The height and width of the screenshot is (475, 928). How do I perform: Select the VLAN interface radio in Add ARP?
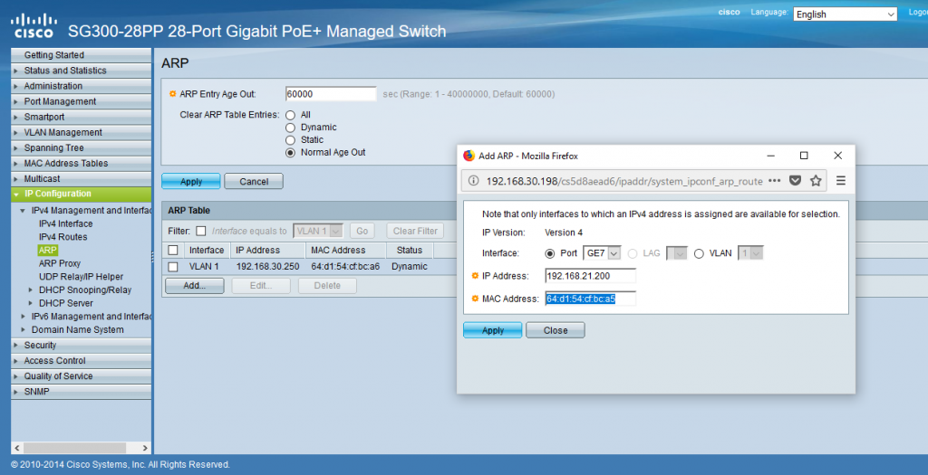[x=699, y=253]
